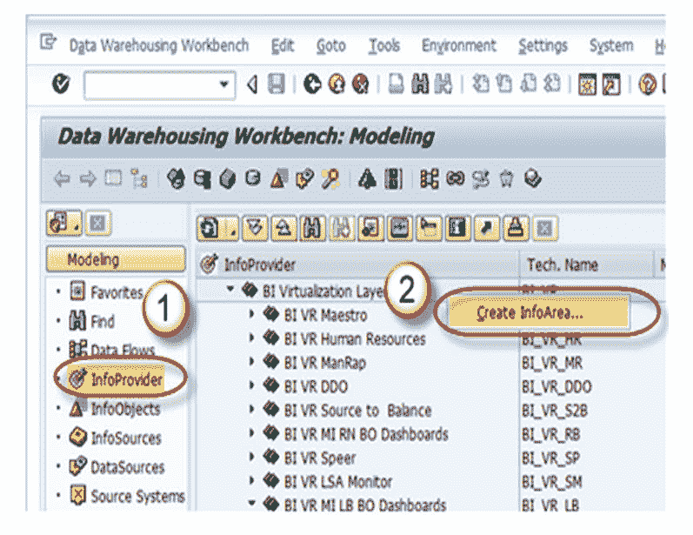The height and width of the screenshot is (535, 693).
Task: Expand the BI VR ManRap node
Action: click(251, 362)
